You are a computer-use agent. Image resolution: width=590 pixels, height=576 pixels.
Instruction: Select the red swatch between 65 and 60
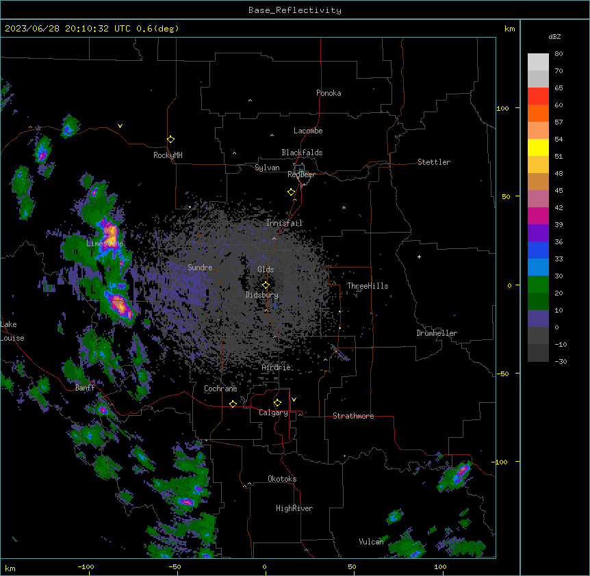538,96
